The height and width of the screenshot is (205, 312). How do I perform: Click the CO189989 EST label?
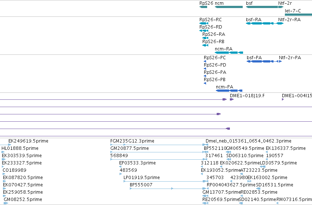pyautogui.click(x=14, y=170)
